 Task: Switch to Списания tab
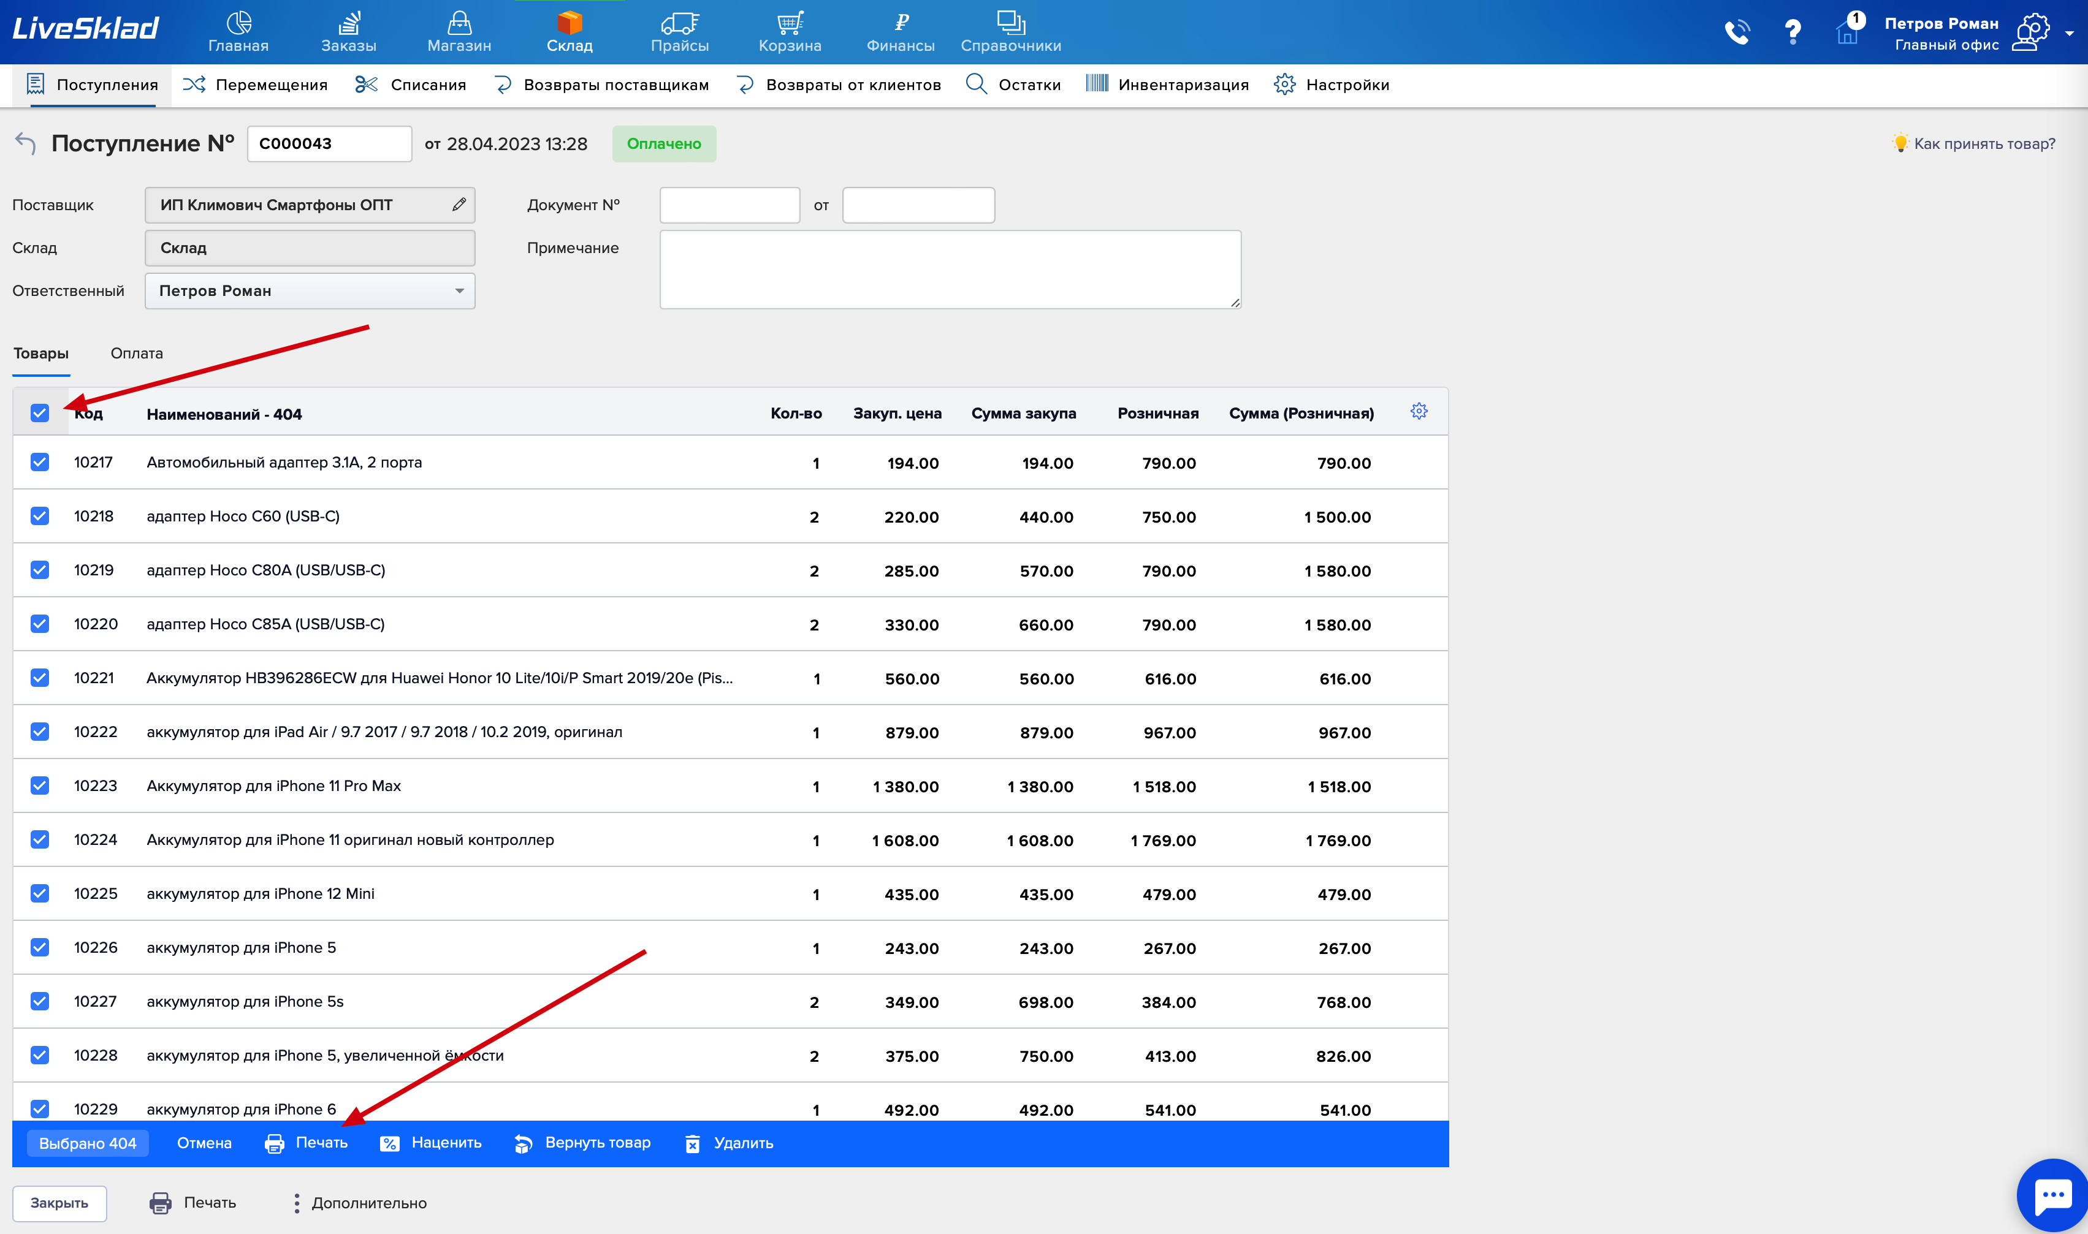(410, 85)
